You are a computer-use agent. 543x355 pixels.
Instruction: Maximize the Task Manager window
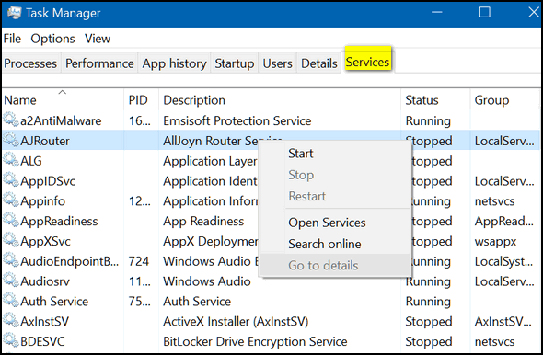[484, 13]
